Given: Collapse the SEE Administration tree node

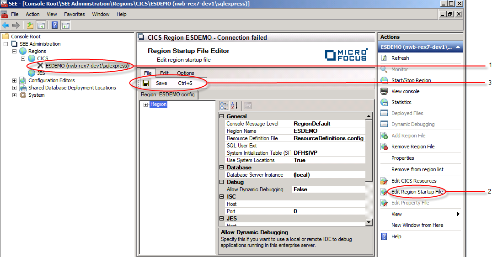Looking at the screenshot, I should click(x=6, y=44).
